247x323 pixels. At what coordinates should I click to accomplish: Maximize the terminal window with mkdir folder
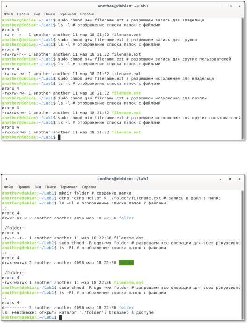point(230,179)
